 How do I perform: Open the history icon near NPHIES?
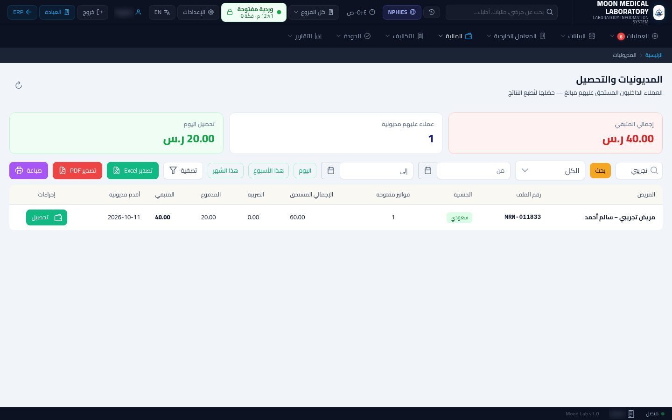click(x=432, y=12)
